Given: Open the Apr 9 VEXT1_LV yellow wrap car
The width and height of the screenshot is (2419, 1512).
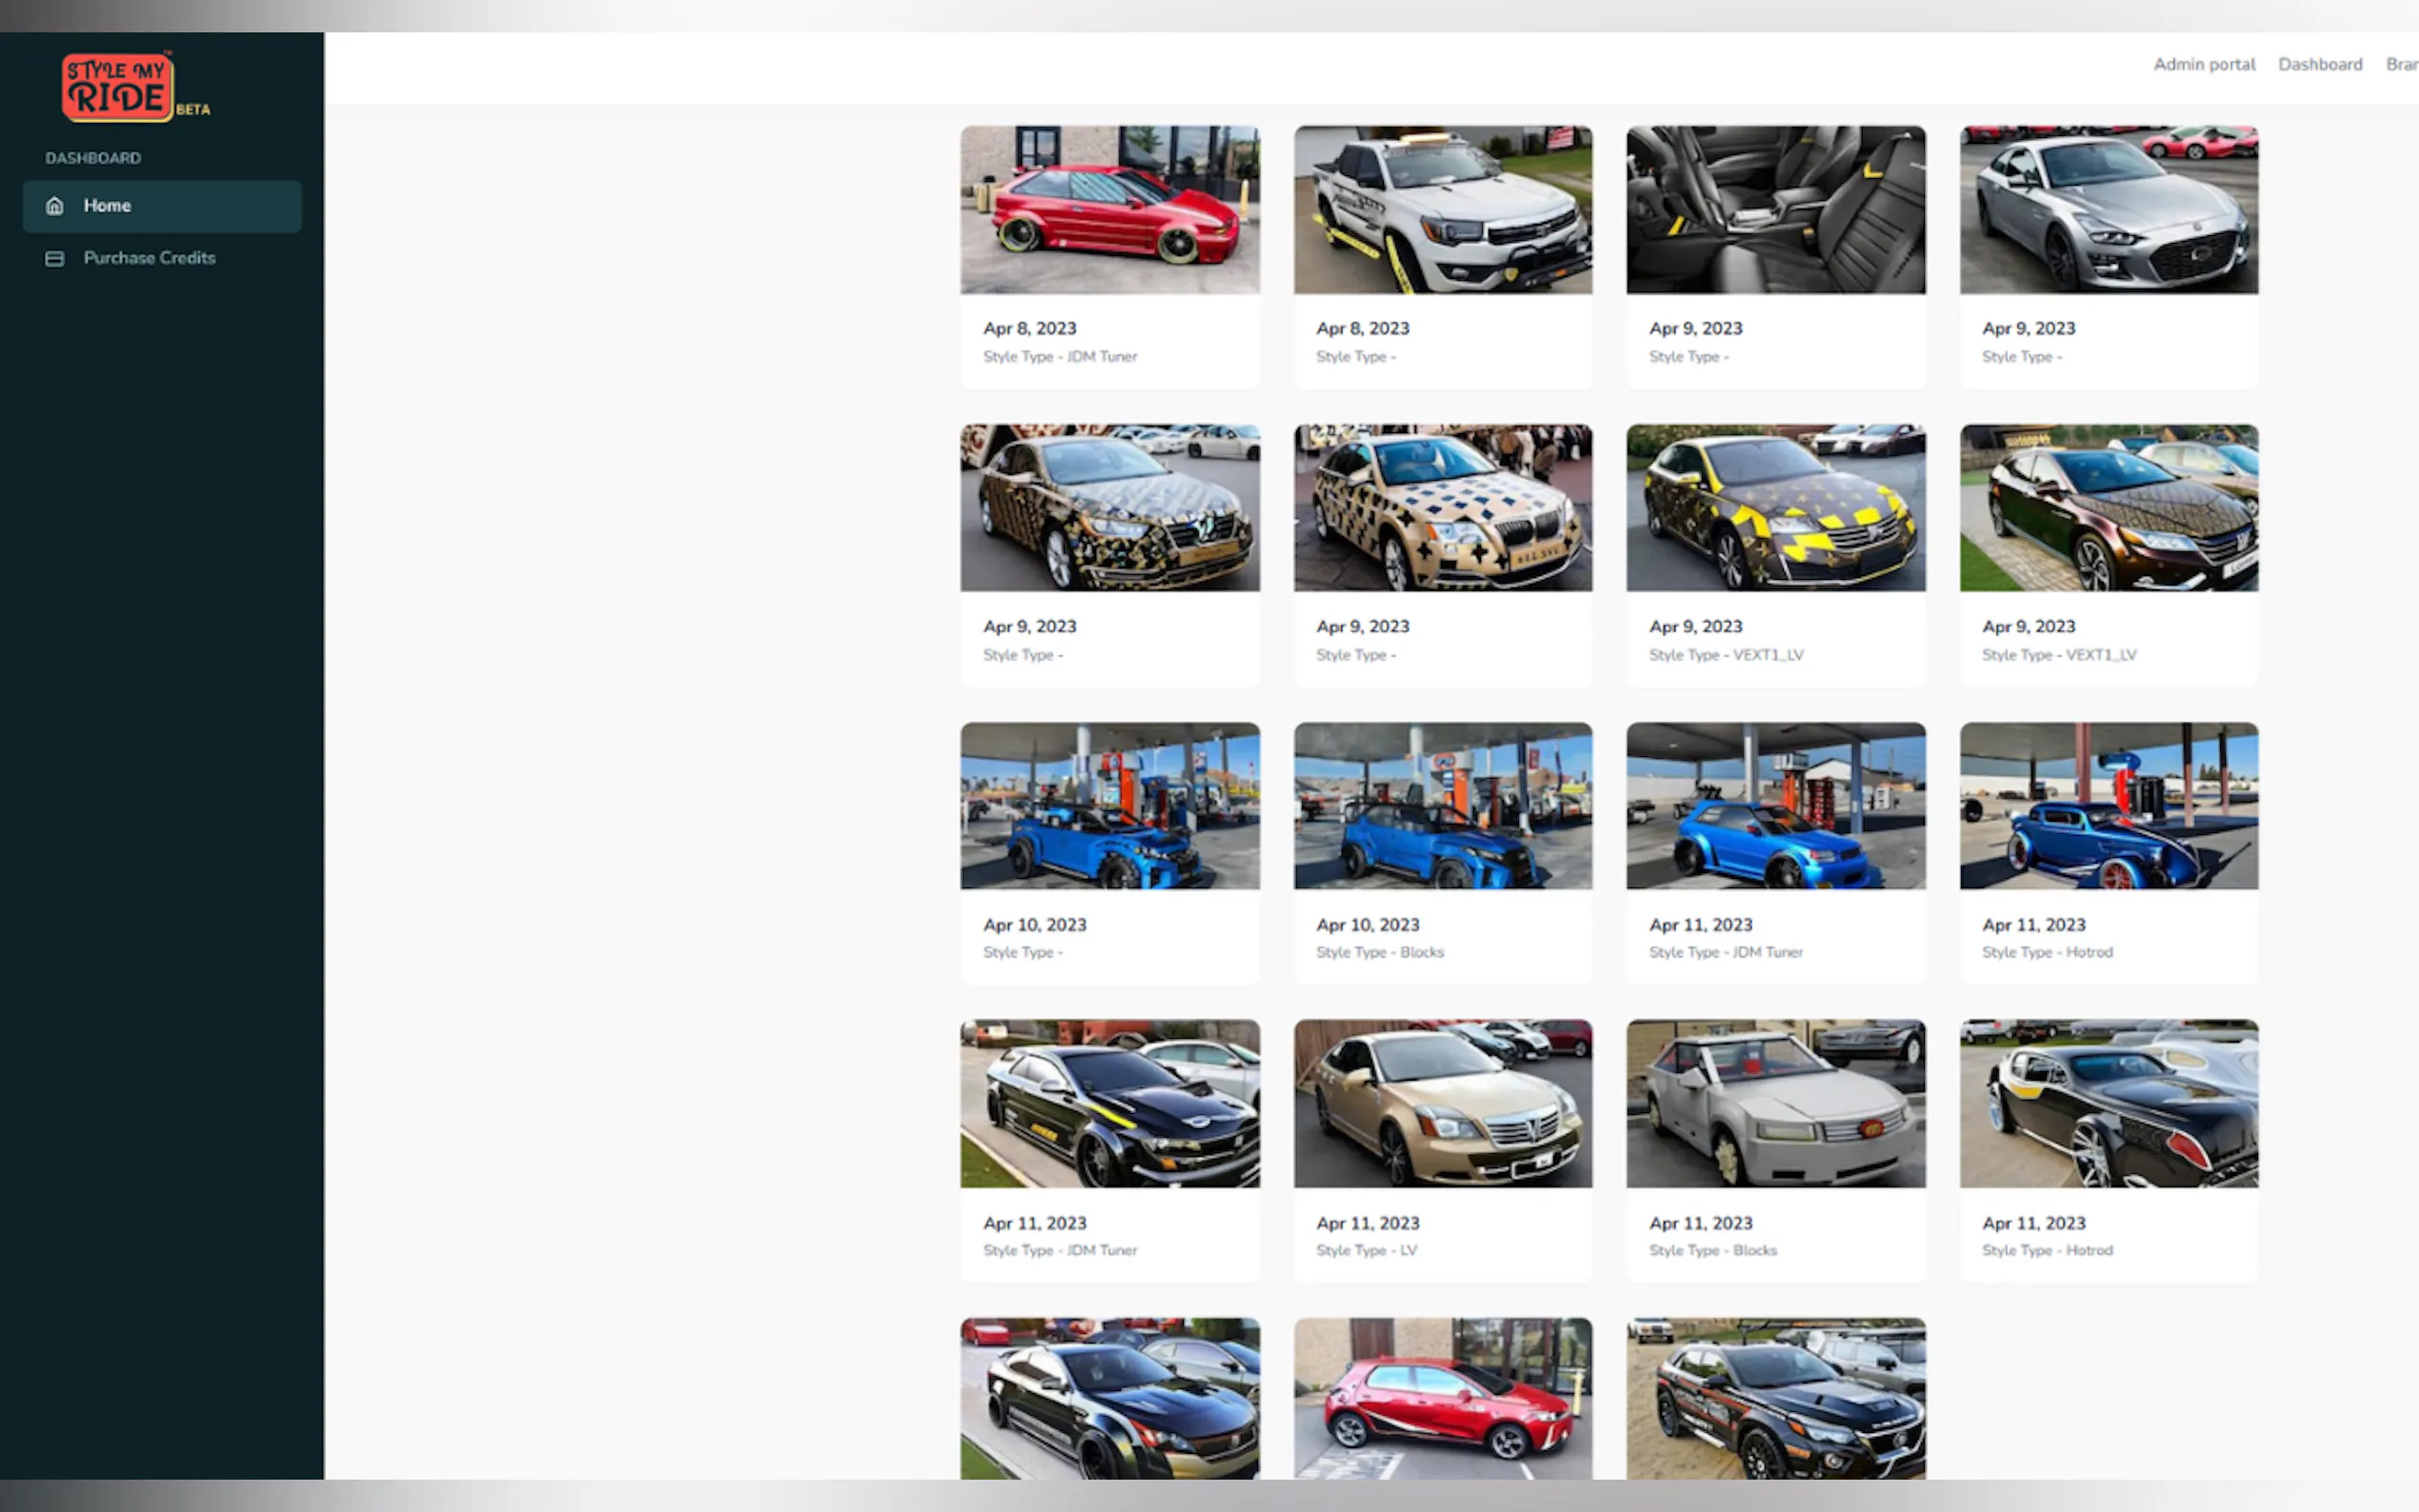Looking at the screenshot, I should [x=1775, y=507].
